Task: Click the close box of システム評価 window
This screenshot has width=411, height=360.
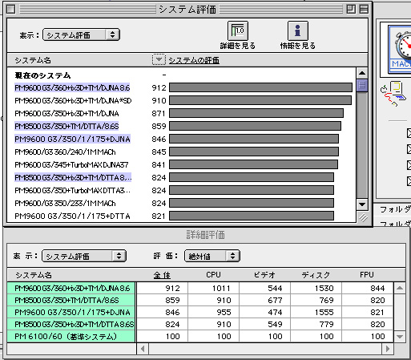Action: (11, 10)
